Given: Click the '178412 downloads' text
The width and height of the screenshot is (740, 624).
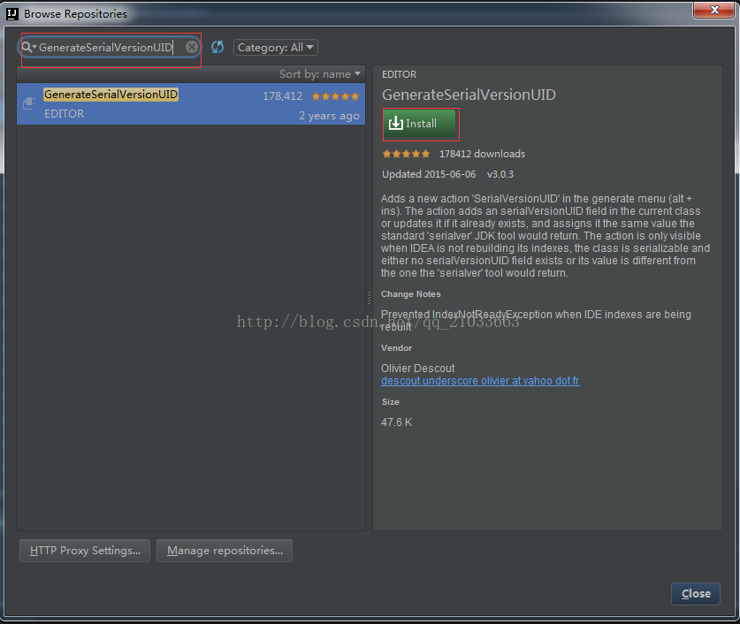Looking at the screenshot, I should click(x=482, y=154).
